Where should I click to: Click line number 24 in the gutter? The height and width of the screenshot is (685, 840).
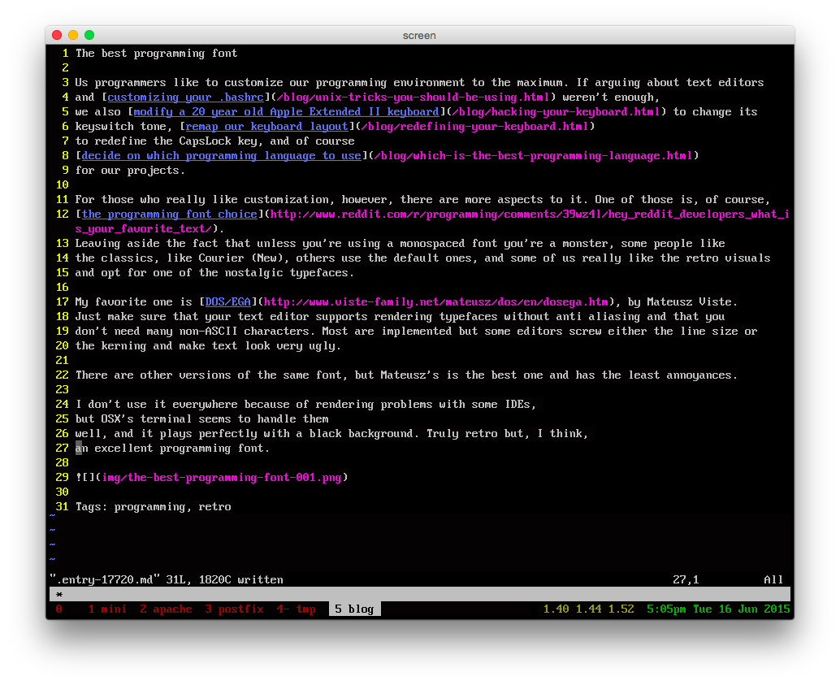pyautogui.click(x=62, y=404)
